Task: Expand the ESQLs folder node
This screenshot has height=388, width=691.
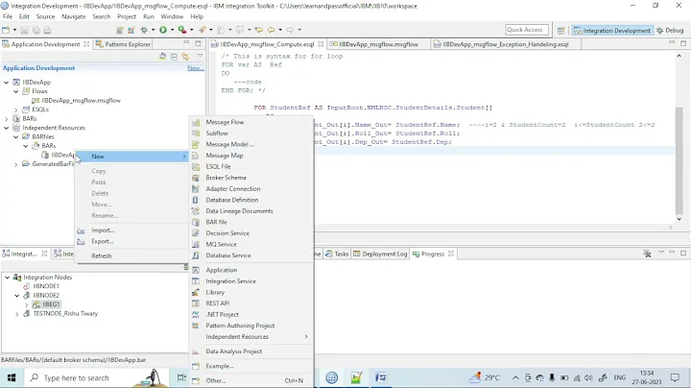Action: [x=16, y=109]
